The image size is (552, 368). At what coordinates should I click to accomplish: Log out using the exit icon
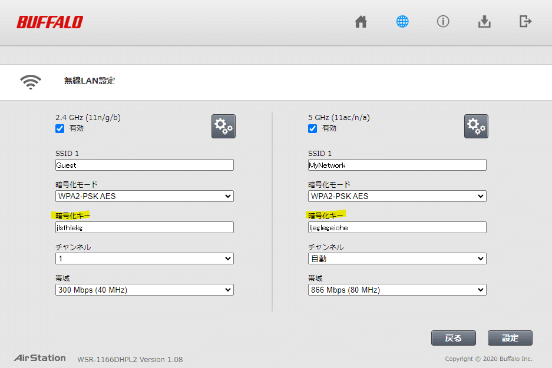(525, 21)
